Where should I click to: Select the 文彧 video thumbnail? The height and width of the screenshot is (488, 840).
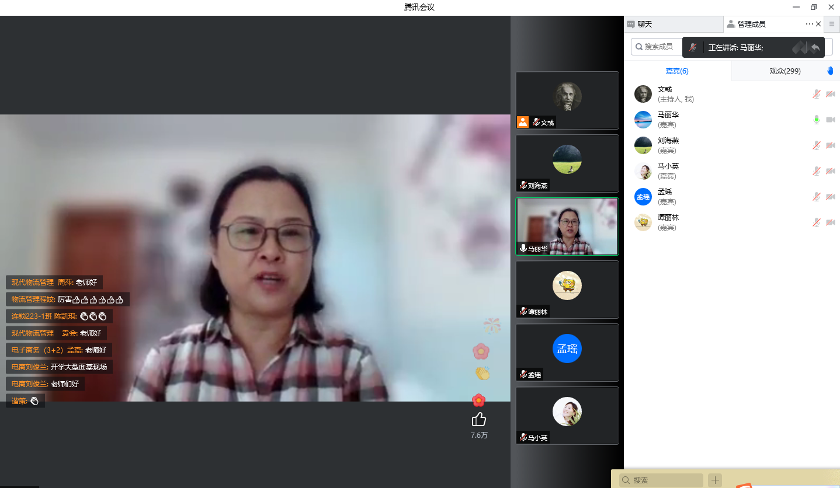tap(567, 100)
